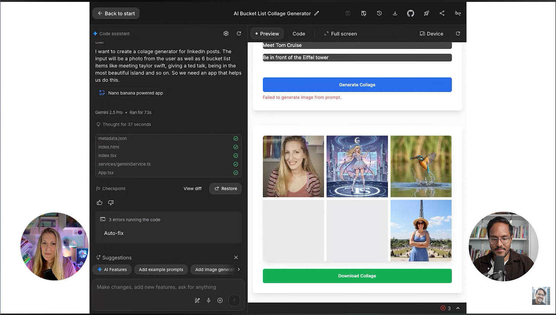Click the Download Collage button
The height and width of the screenshot is (315, 556).
point(357,276)
